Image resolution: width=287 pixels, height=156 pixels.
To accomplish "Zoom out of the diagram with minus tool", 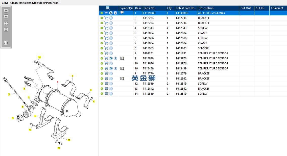I will click(x=6, y=16).
